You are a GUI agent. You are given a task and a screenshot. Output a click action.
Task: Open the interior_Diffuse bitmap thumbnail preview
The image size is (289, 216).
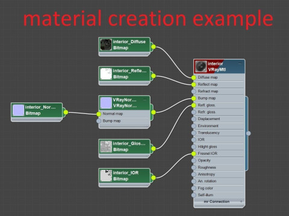coord(106,44)
